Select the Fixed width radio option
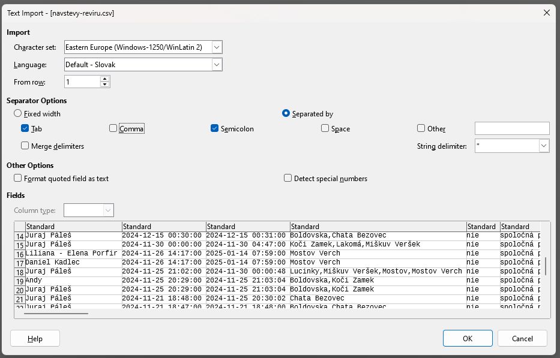Screen dimensions: 560x358 point(18,113)
